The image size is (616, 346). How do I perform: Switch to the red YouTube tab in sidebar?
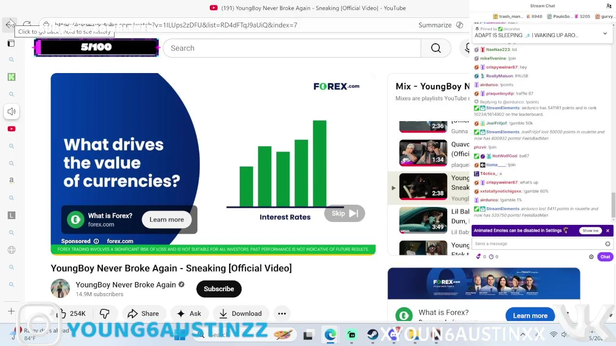tap(12, 129)
